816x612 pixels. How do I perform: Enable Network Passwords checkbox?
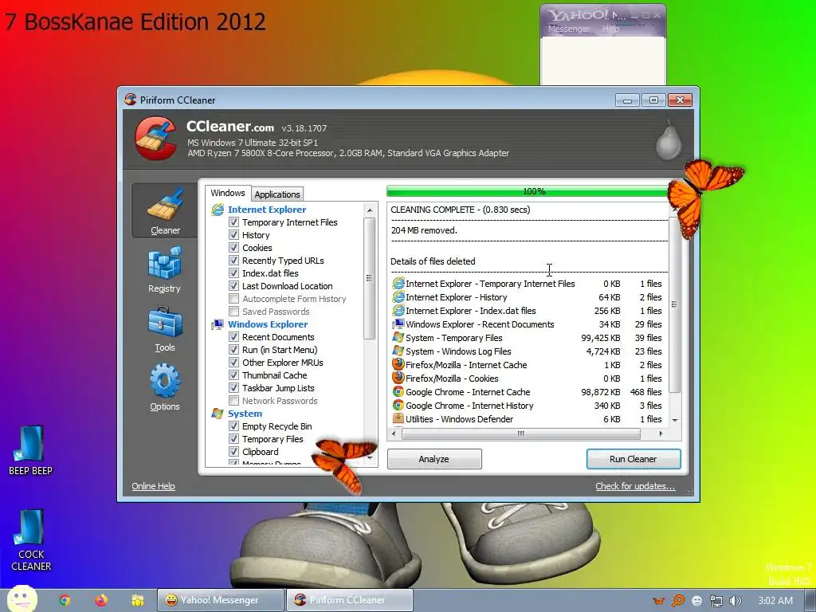click(x=233, y=401)
